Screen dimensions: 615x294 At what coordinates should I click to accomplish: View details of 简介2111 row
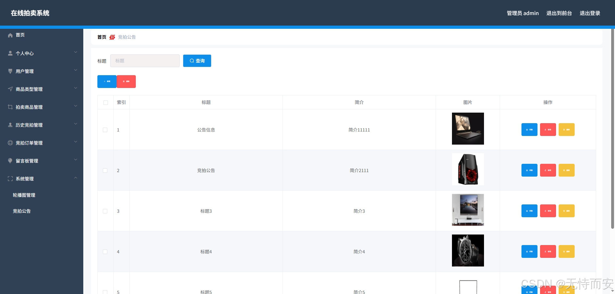[x=529, y=170]
